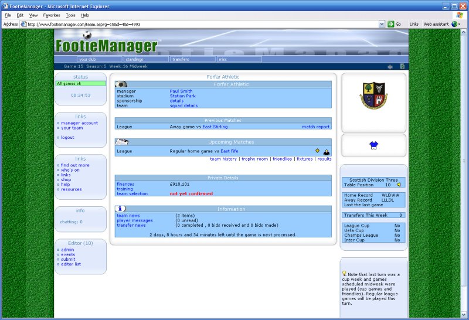The width and height of the screenshot is (469, 320).
Task: Click the 'not yet confirmed' red status text
Action: tap(191, 193)
